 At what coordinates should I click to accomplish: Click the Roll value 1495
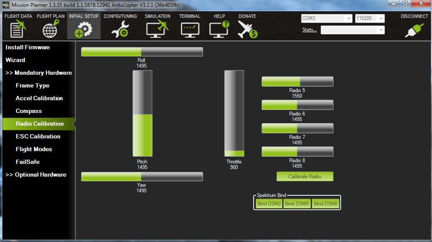[x=141, y=66]
